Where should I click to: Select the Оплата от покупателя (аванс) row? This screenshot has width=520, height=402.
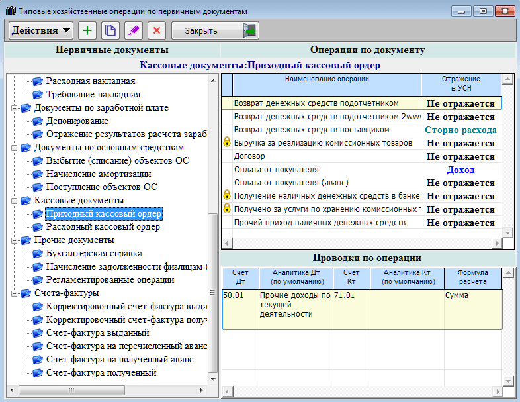pos(361,183)
